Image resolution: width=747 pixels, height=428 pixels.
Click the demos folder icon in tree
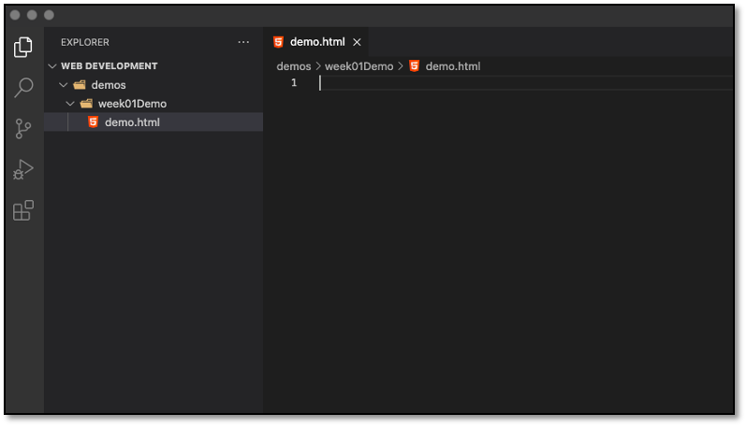[80, 85]
